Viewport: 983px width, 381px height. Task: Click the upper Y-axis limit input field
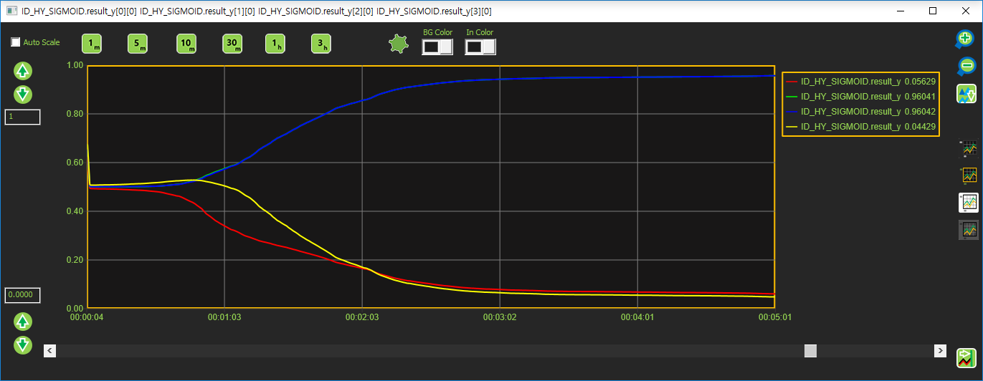point(22,117)
